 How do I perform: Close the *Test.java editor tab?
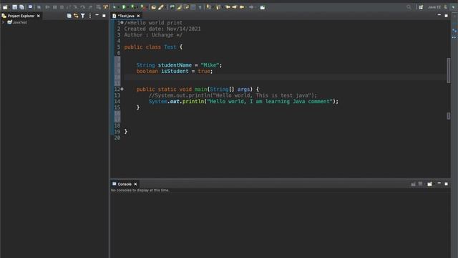pyautogui.click(x=138, y=16)
